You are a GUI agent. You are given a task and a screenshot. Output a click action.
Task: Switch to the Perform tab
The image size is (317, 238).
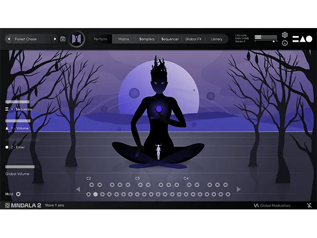tap(100, 39)
